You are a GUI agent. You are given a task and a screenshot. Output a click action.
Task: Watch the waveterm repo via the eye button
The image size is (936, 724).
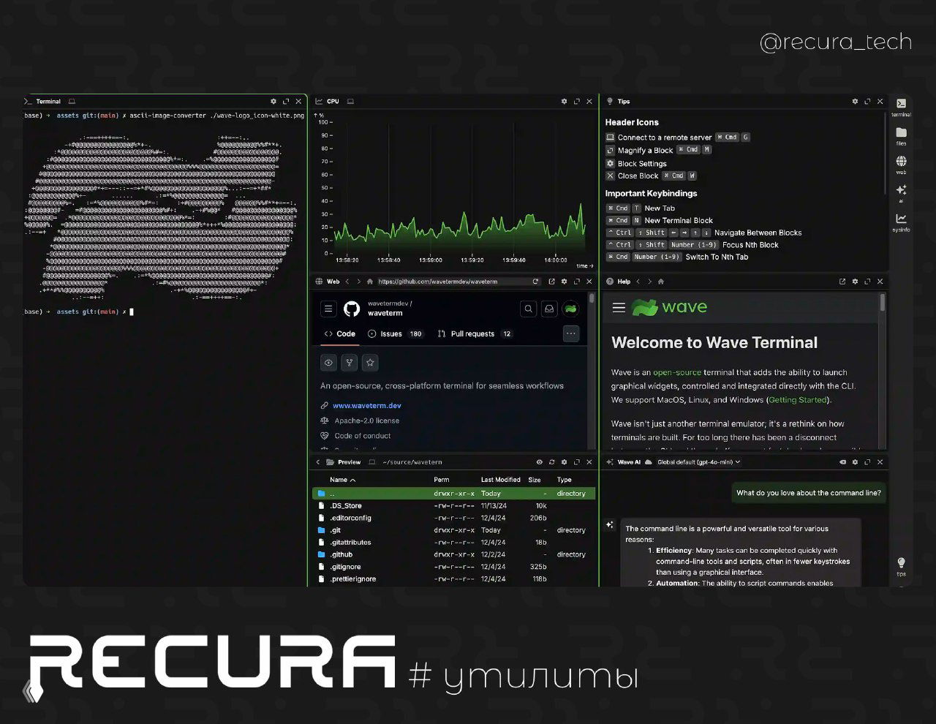[x=328, y=362]
